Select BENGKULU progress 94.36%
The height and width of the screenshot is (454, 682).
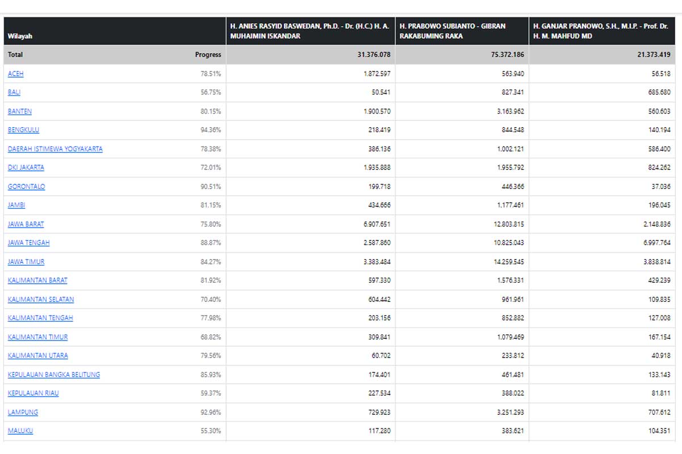(211, 130)
